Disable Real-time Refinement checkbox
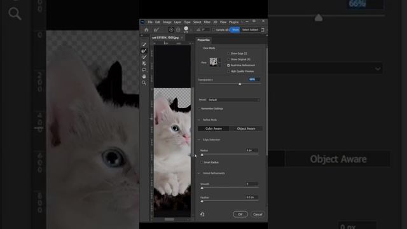The image size is (407, 229). point(228,66)
